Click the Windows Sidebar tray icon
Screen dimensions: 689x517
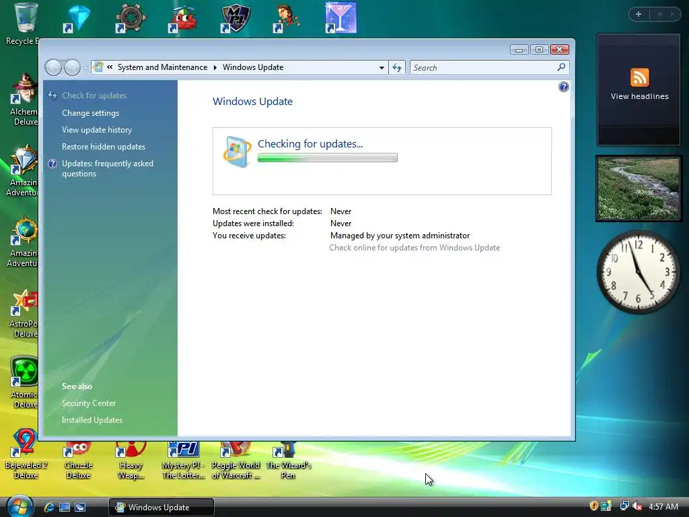click(606, 506)
